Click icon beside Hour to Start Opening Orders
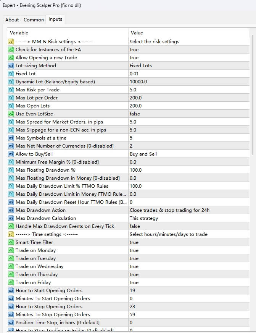Image resolution: width=256 pixels, height=333 pixels. (11, 291)
